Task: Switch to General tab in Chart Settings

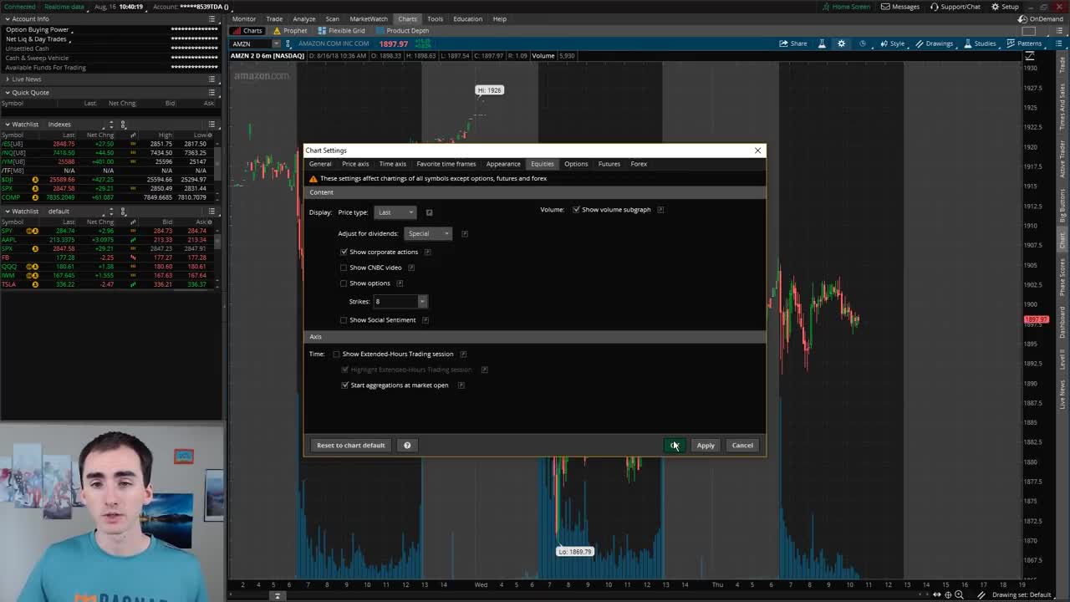Action: click(x=320, y=164)
